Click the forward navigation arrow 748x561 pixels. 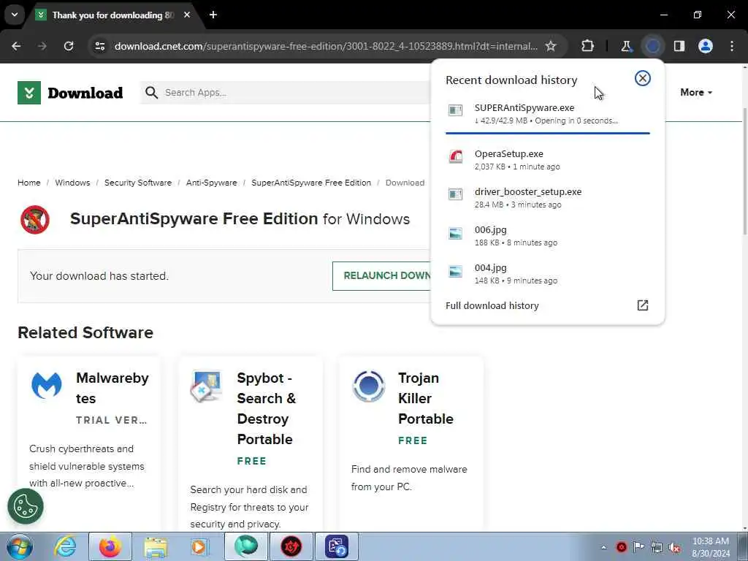click(x=42, y=46)
